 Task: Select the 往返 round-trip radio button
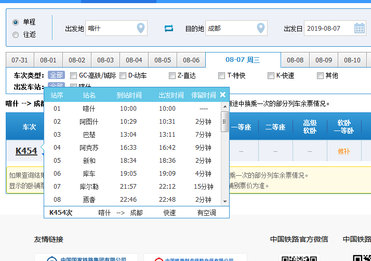[x=16, y=35]
